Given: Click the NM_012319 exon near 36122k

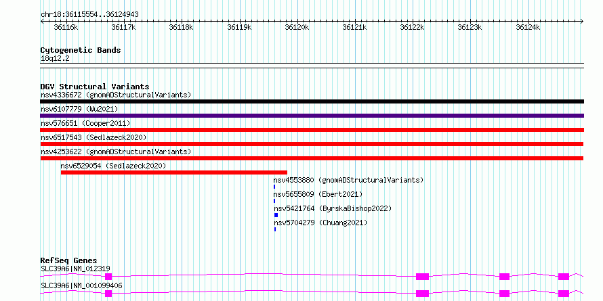Looking at the screenshot, I should [x=422, y=277].
